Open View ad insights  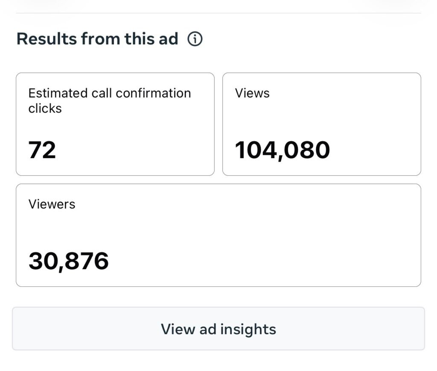218,329
